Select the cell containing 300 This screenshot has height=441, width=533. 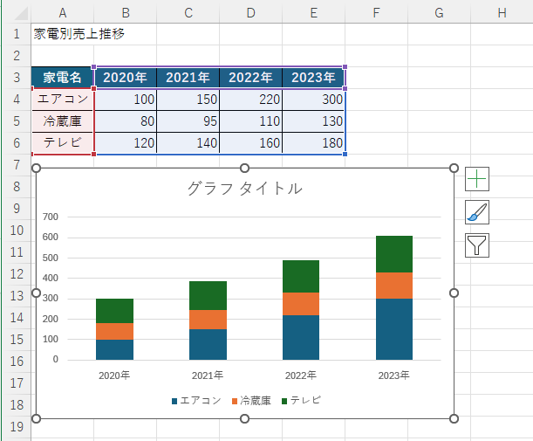pos(313,100)
